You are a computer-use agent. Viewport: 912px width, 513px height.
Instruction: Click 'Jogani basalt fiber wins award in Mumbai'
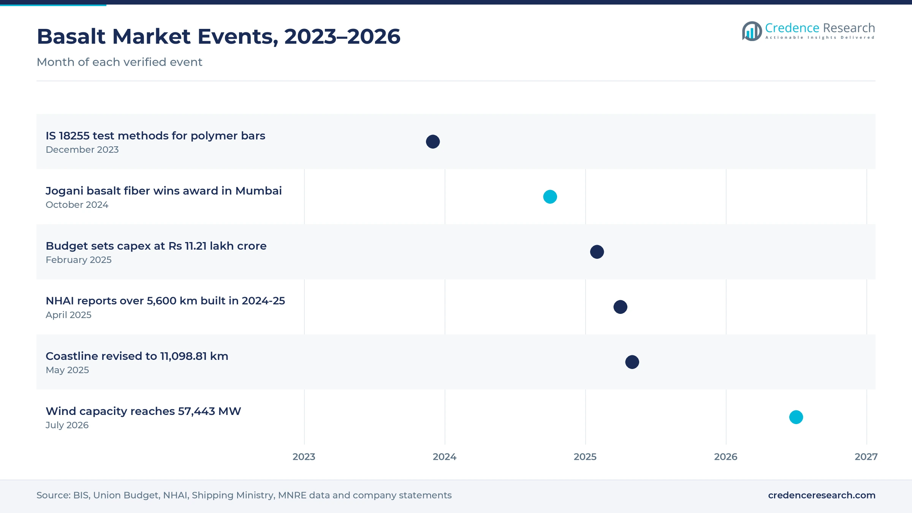[x=164, y=191]
